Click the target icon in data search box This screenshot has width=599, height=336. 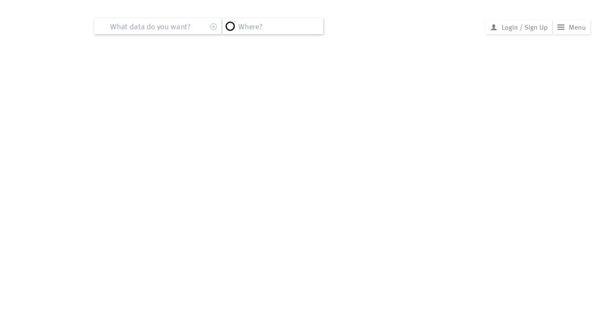point(213,27)
